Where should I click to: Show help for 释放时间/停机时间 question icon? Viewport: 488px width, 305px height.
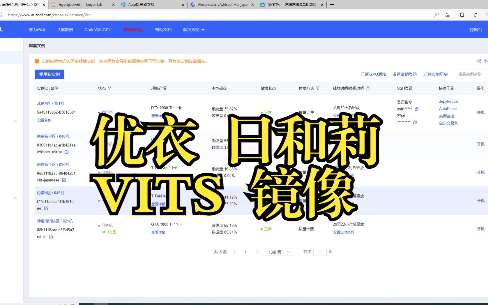coord(368,88)
